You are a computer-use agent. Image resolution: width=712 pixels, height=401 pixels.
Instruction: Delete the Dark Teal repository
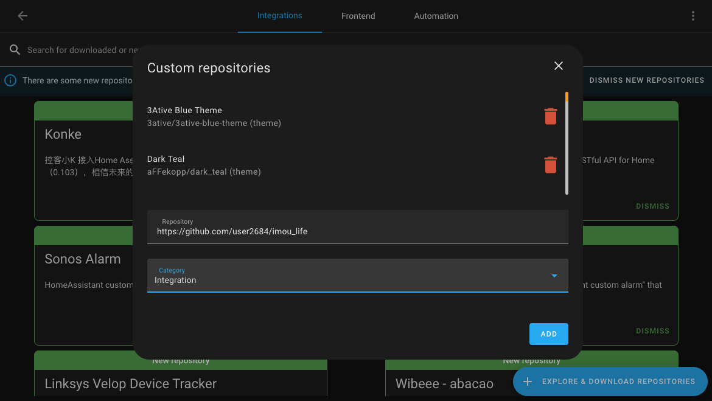click(550, 164)
